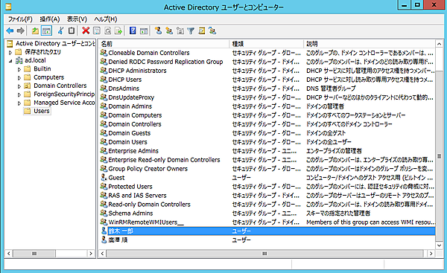Viewport: 447px width, 273px height.
Task: Go up one level with folder-arrow icon
Action: [35, 30]
